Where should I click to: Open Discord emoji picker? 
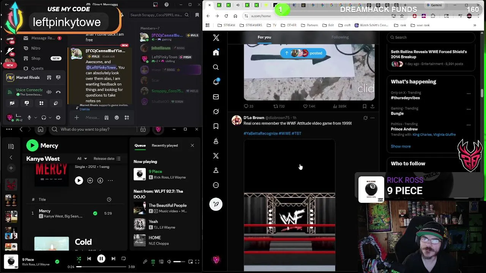tap(117, 118)
